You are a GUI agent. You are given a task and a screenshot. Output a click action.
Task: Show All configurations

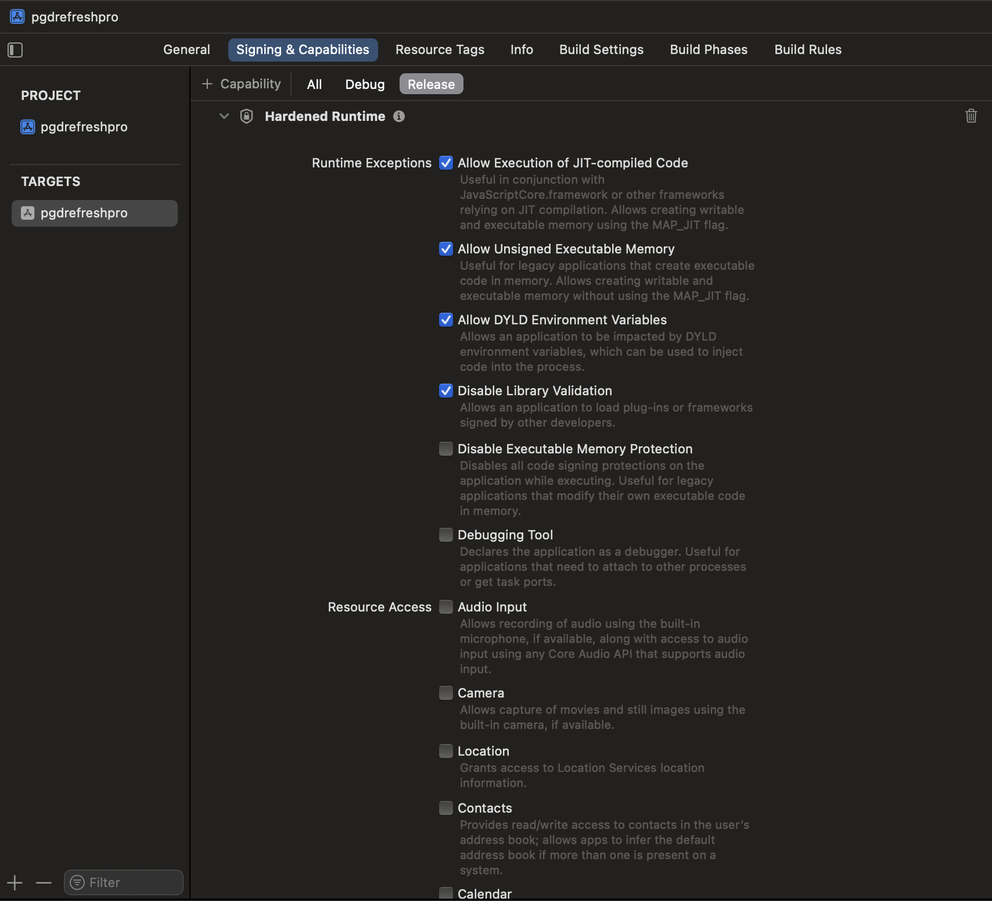(314, 84)
